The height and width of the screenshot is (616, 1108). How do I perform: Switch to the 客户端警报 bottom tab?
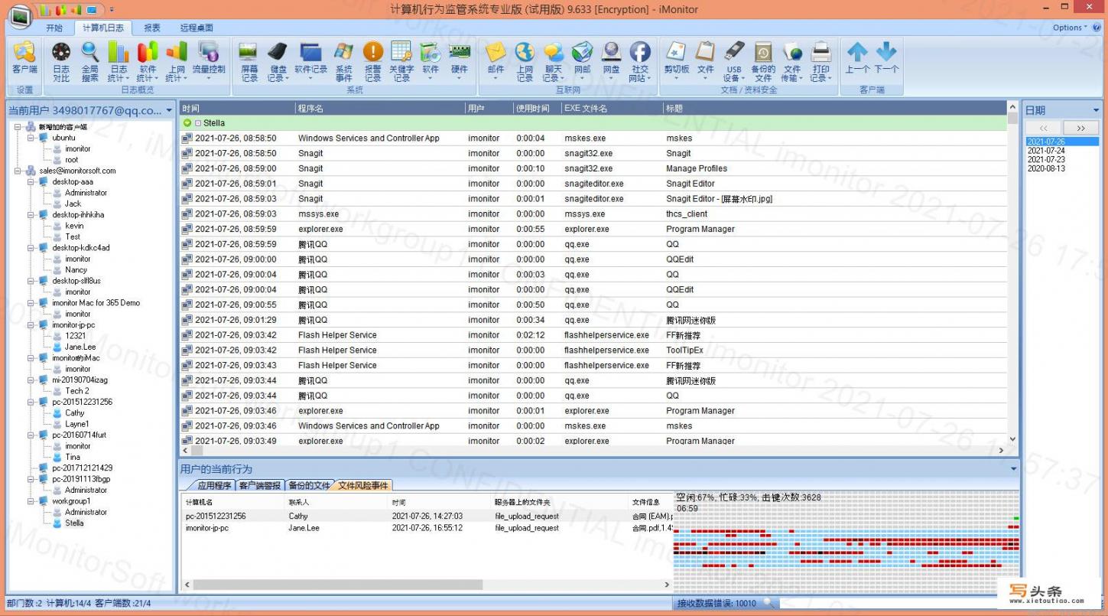(x=260, y=485)
